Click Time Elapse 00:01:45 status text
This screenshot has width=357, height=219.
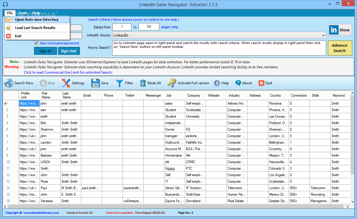click(150, 213)
